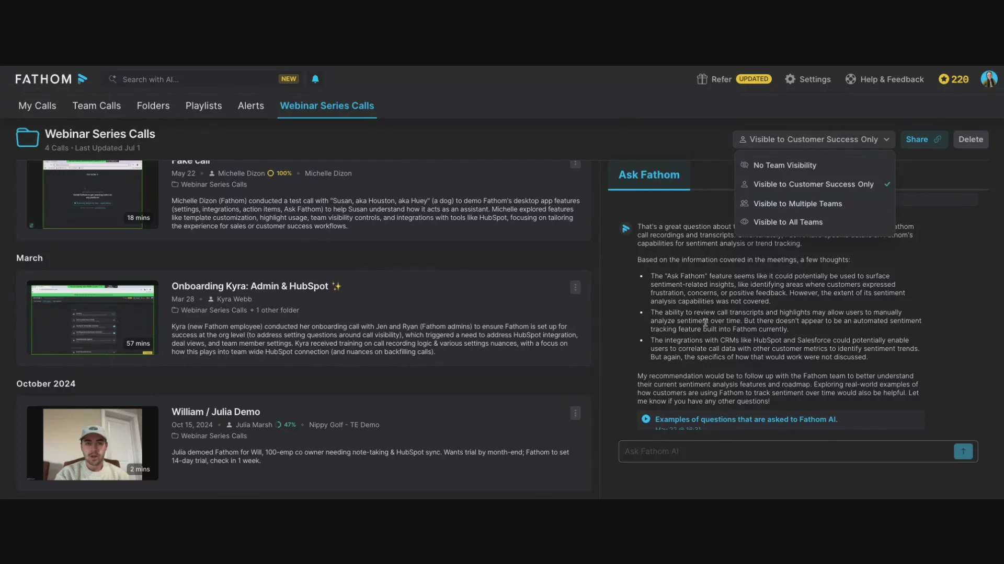The width and height of the screenshot is (1004, 564).
Task: Click the Fathom logo
Action: (51, 79)
